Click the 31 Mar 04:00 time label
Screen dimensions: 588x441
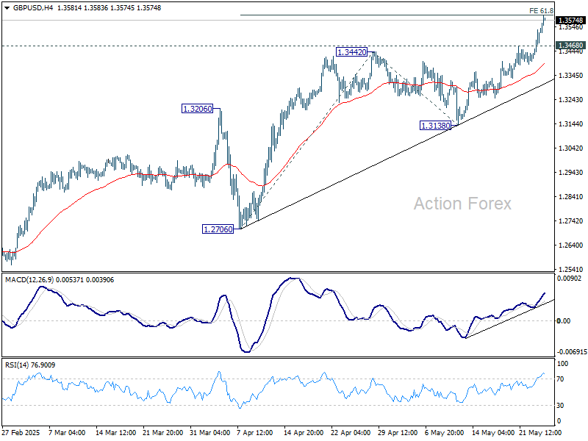pos(210,432)
